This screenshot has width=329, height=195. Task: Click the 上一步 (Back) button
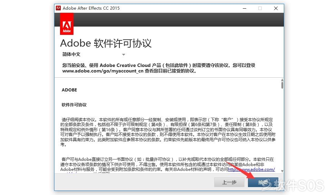coord(229,182)
